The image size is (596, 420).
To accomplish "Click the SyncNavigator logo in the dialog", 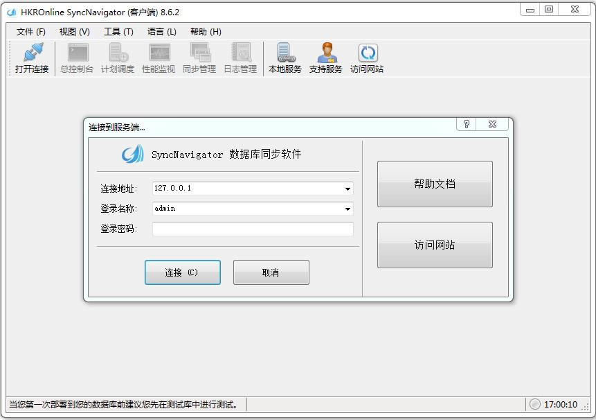I will [133, 154].
